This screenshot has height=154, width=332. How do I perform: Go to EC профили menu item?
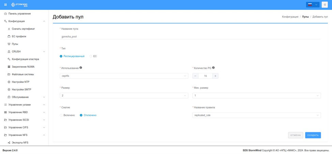tap(24, 37)
